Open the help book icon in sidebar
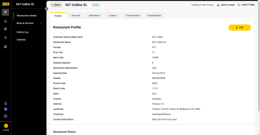Screen dimensions: 260x135 [6, 47]
